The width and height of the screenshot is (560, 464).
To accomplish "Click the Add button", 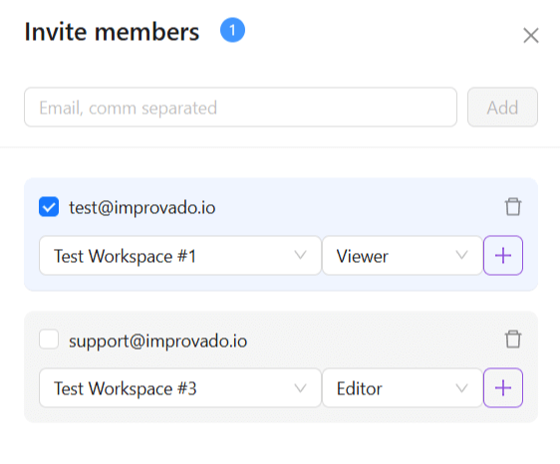I will pos(502,108).
